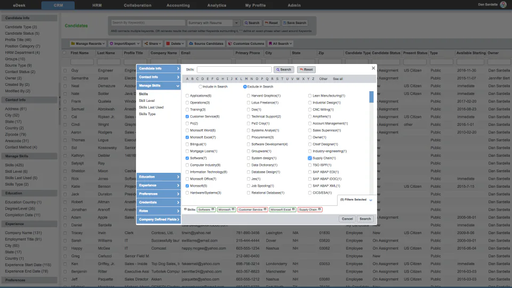The image size is (512, 288).
Task: Expand the Credentials section
Action: click(x=158, y=202)
